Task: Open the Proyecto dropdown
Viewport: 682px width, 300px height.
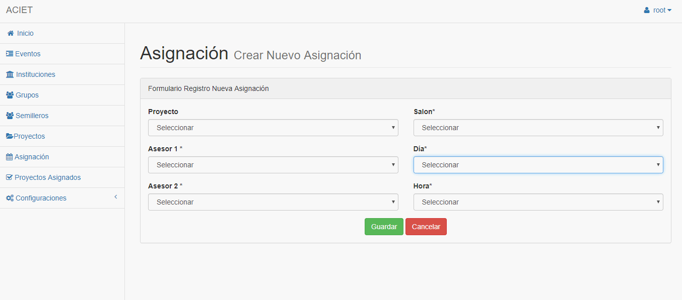Action: tap(273, 128)
